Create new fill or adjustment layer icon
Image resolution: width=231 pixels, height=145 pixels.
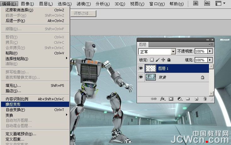[x=180, y=99]
